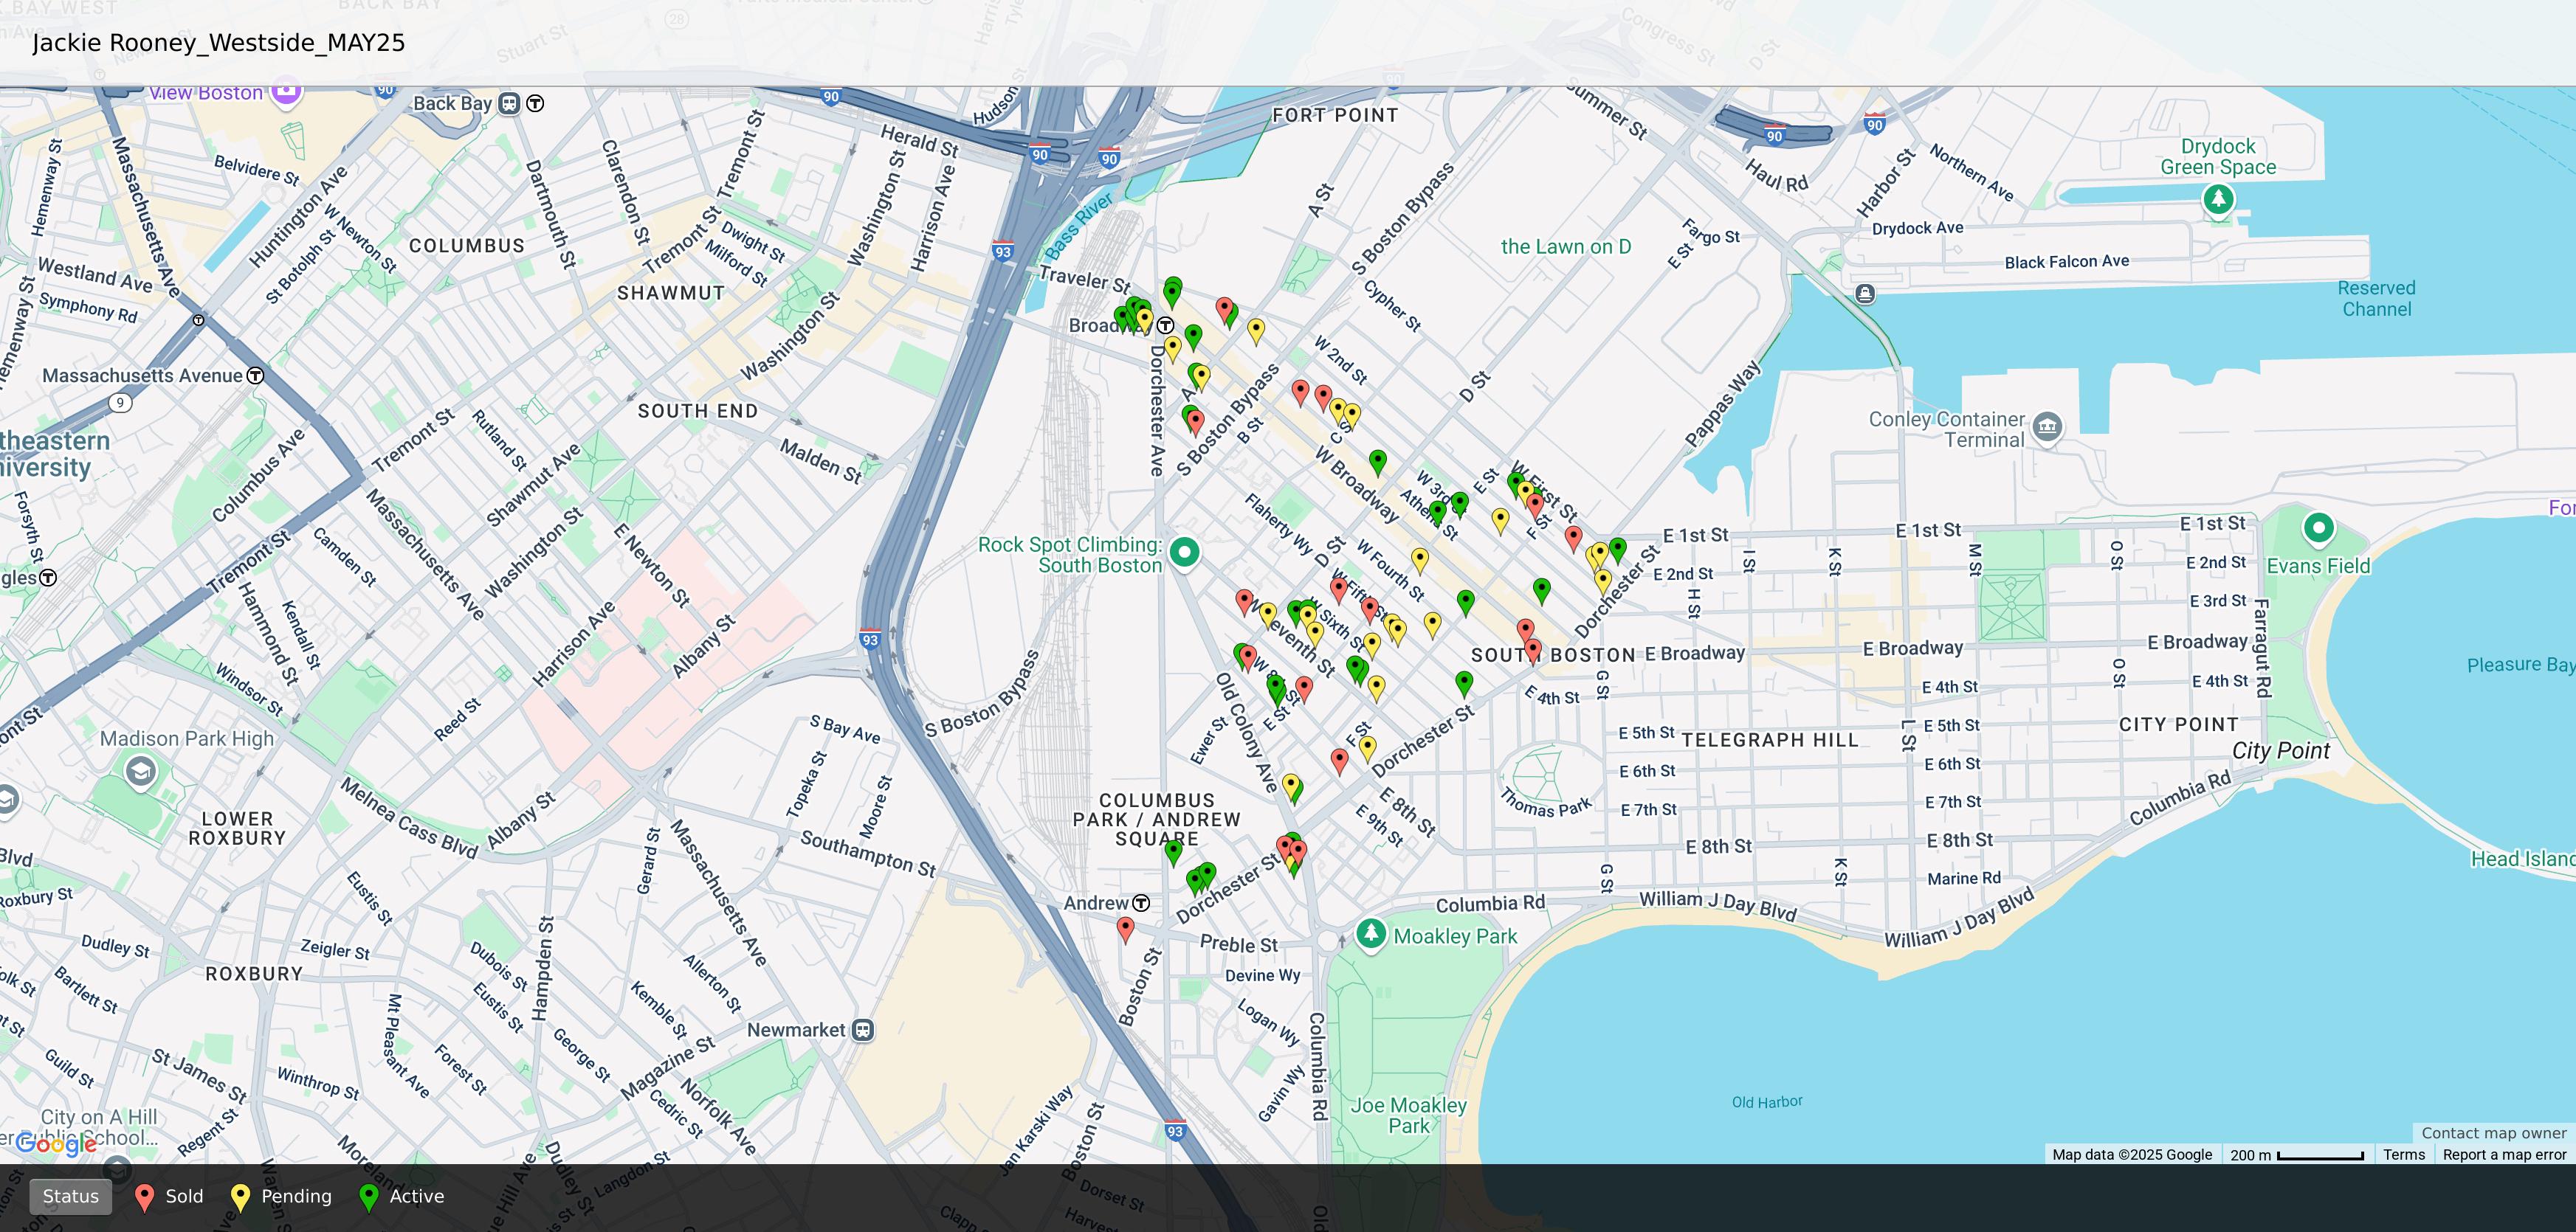Click the Google logo on the map
This screenshot has width=2576, height=1232.
(x=56, y=1144)
